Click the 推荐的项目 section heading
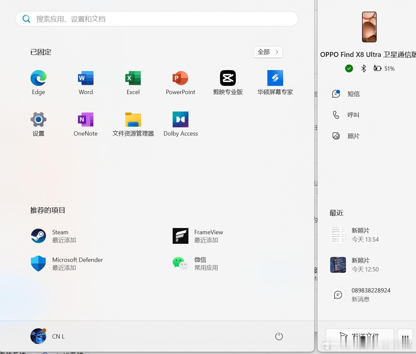 pos(48,210)
